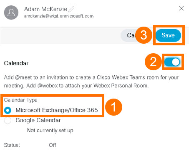Click the pencil edit icon beside the name

coord(71,9)
